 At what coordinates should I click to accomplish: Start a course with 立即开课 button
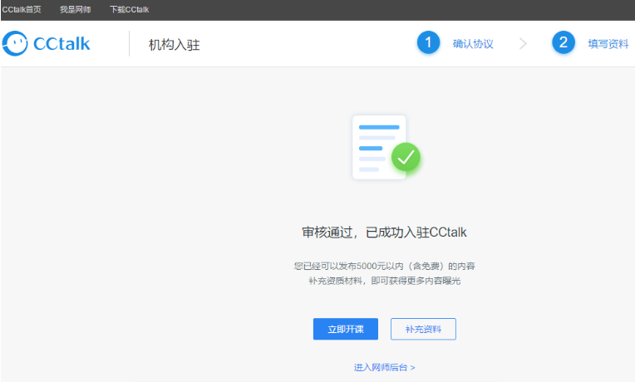[x=346, y=329]
